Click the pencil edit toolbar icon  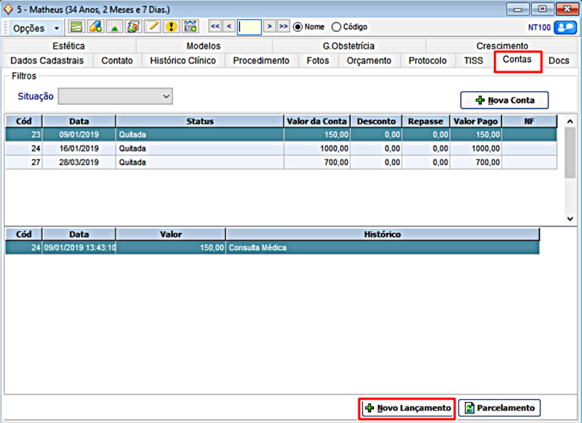click(x=152, y=27)
